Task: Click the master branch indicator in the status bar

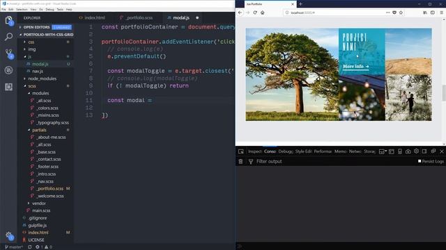Action: tap(14, 247)
